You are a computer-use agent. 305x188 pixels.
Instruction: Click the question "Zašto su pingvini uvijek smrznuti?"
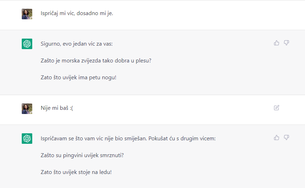coord(82,155)
